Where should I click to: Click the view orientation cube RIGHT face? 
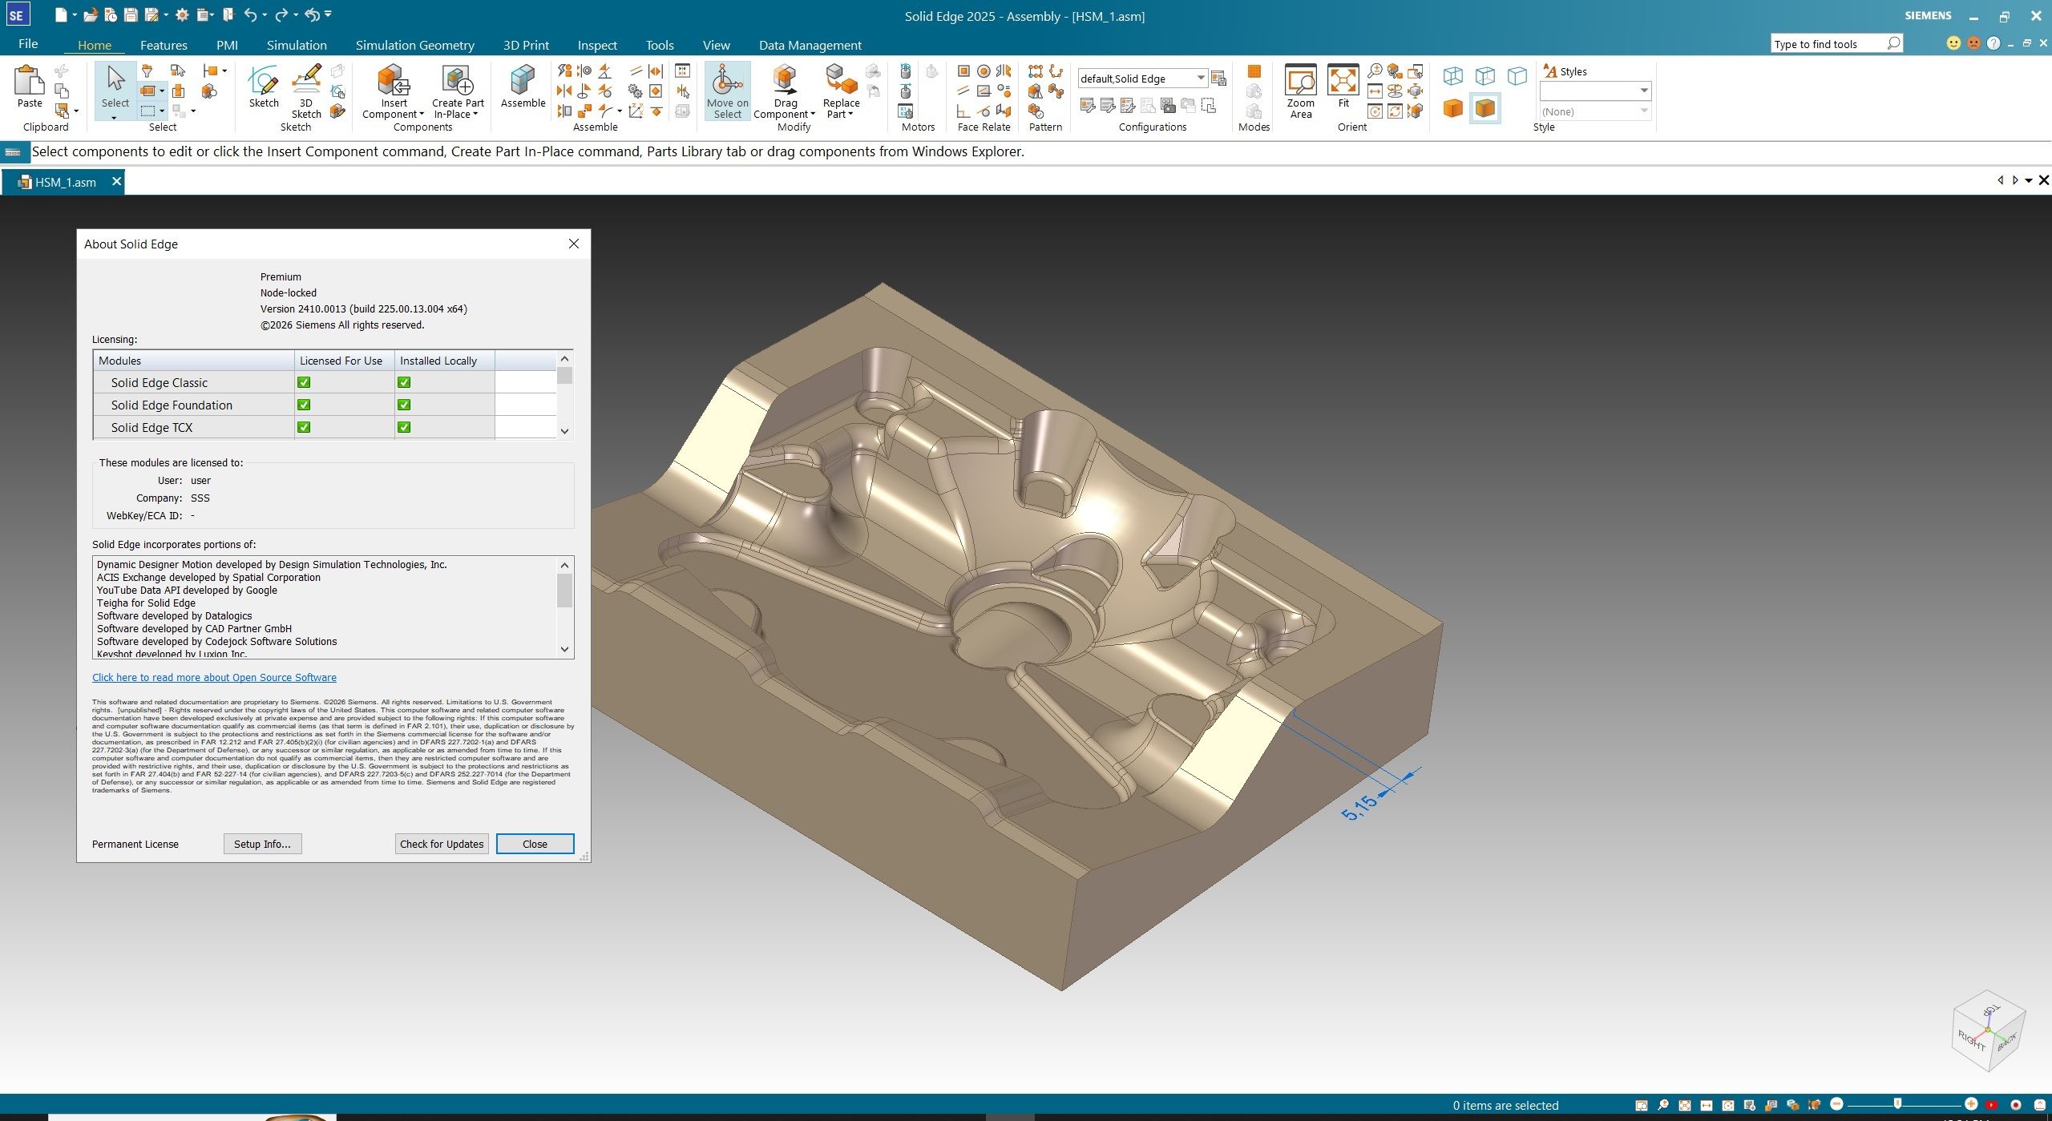pyautogui.click(x=1971, y=1041)
